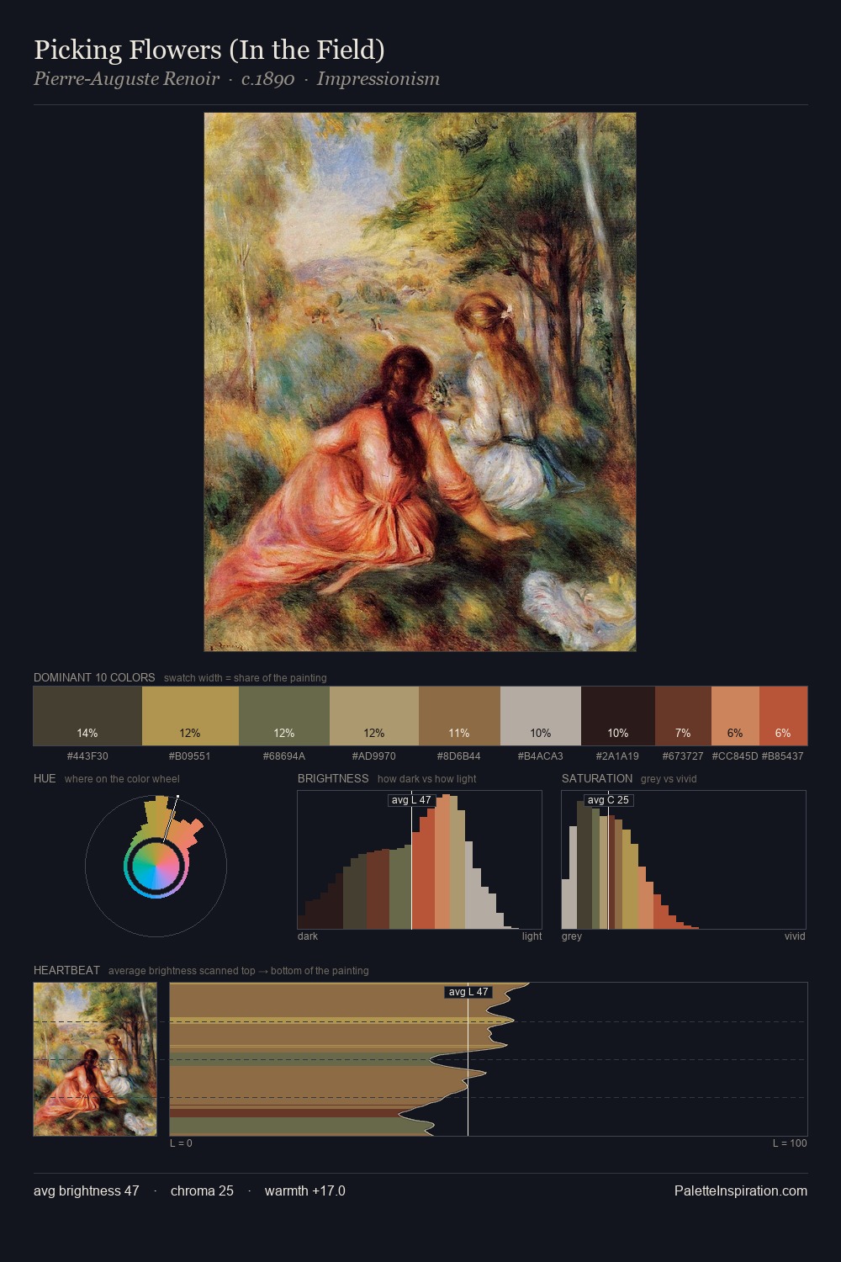Click the vivid label under saturation chart
841x1262 pixels.
pos(795,936)
